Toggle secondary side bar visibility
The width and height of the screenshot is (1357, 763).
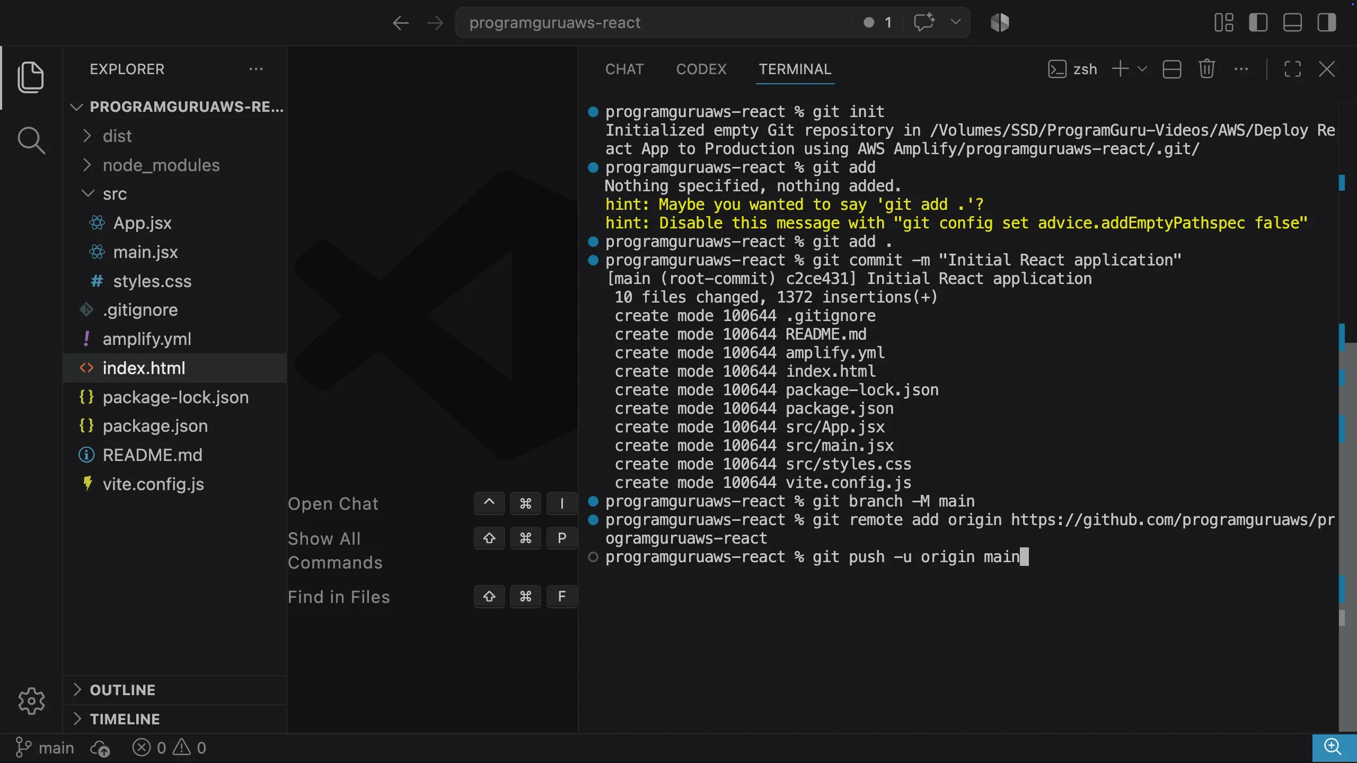pos(1326,23)
